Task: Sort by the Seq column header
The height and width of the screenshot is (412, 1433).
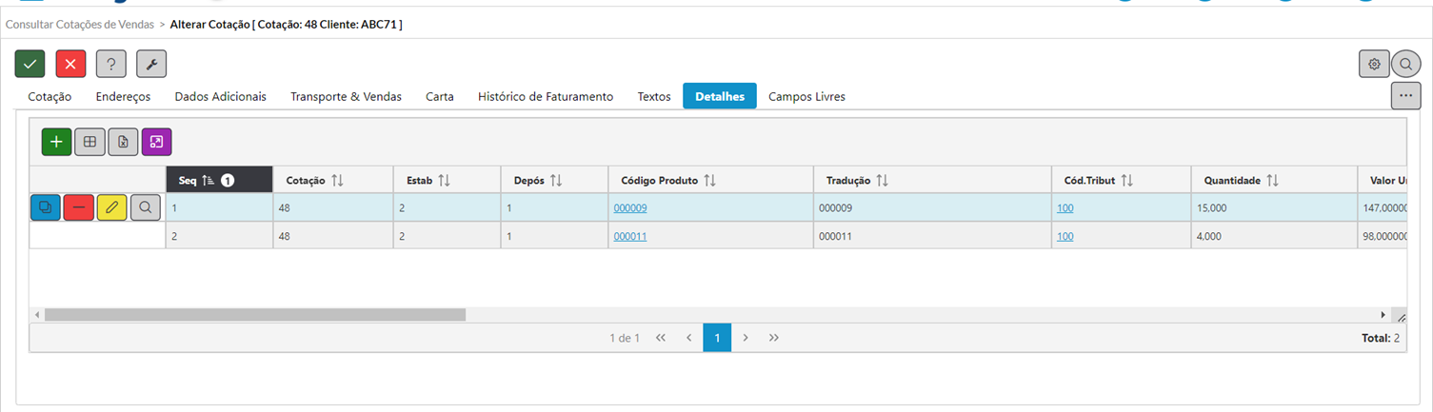Action: (219, 180)
